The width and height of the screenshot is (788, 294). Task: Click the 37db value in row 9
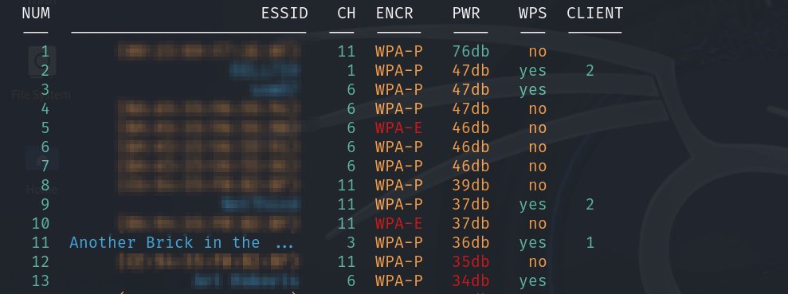click(471, 205)
